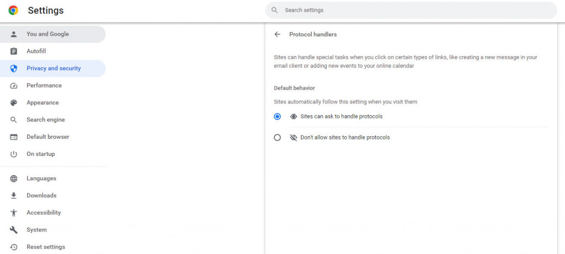Go to the Default browser section
565x254 pixels.
(x=47, y=137)
